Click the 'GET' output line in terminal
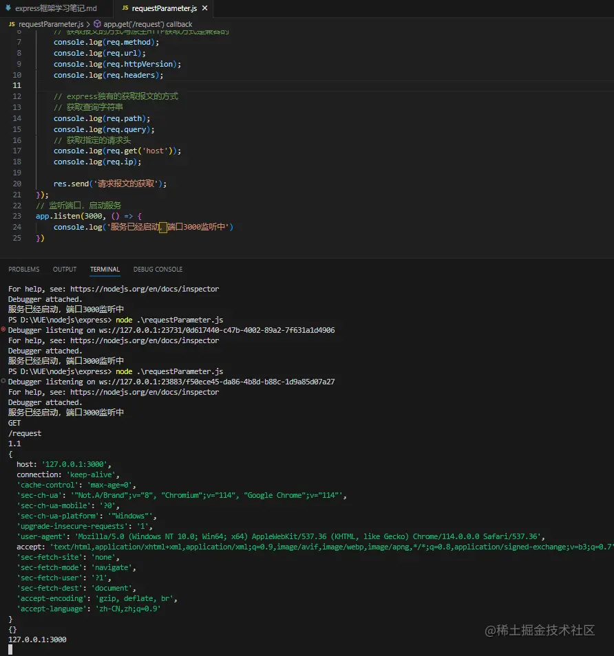 tap(14, 423)
